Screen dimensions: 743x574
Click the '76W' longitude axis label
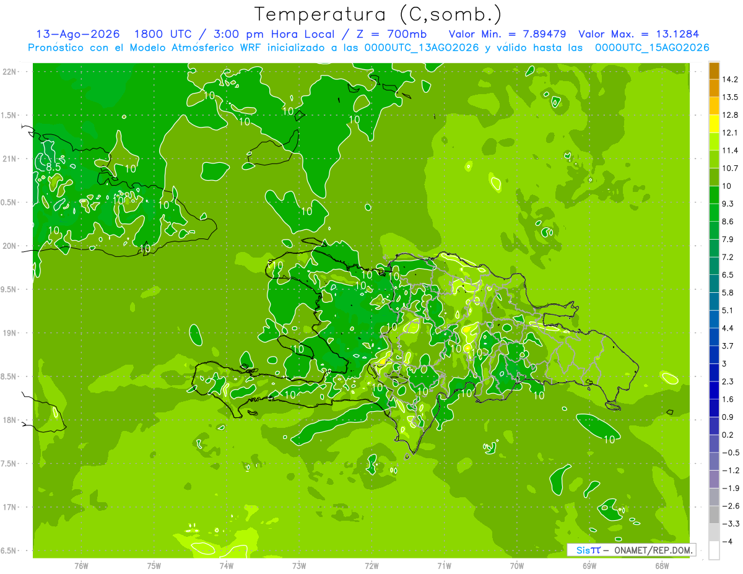click(81, 565)
